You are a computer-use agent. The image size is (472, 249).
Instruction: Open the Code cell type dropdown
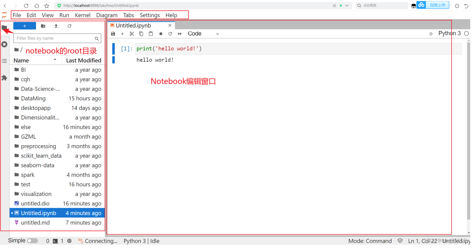203,34
